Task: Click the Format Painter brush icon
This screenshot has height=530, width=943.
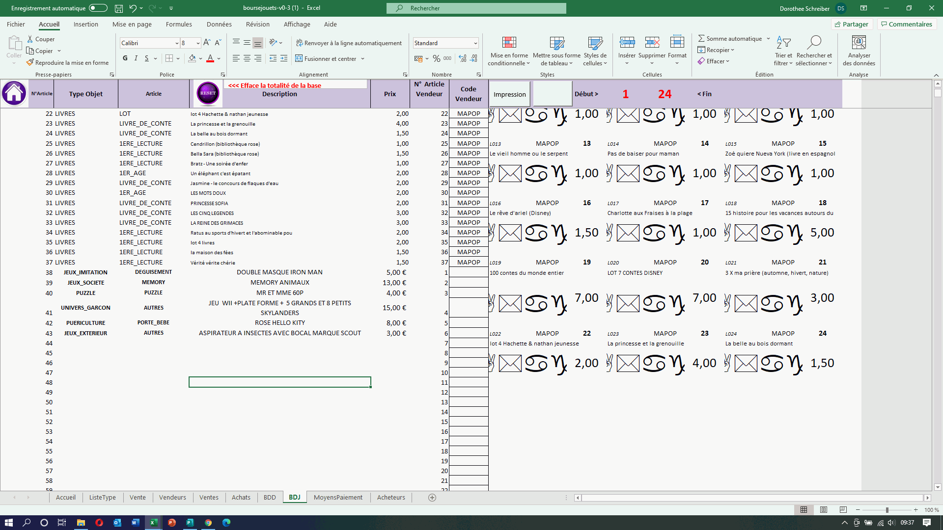Action: (x=30, y=63)
